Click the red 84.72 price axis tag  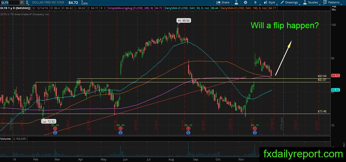335,76
